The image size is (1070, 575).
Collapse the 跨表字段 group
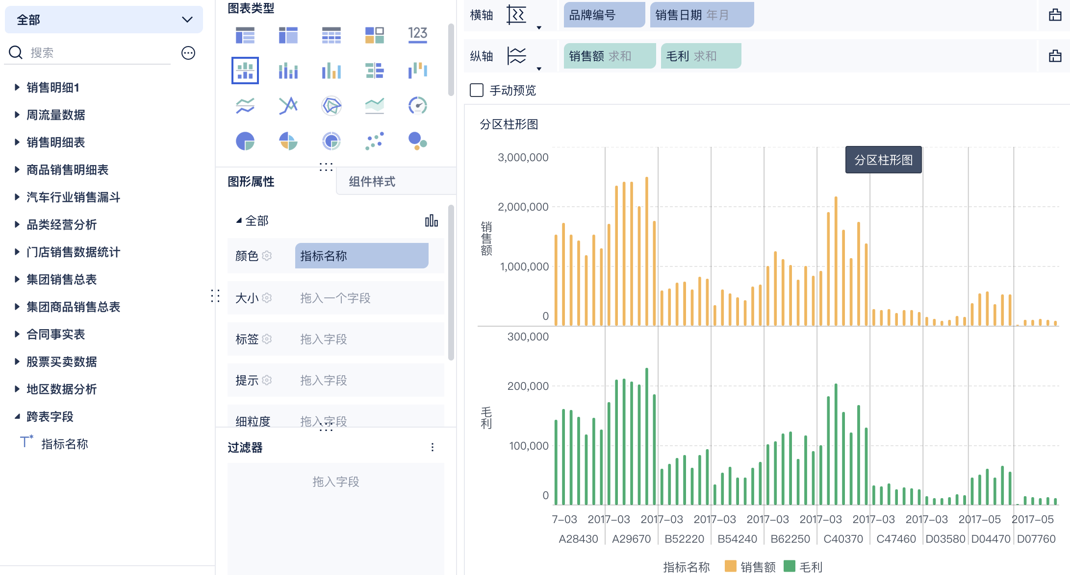pyautogui.click(x=17, y=416)
